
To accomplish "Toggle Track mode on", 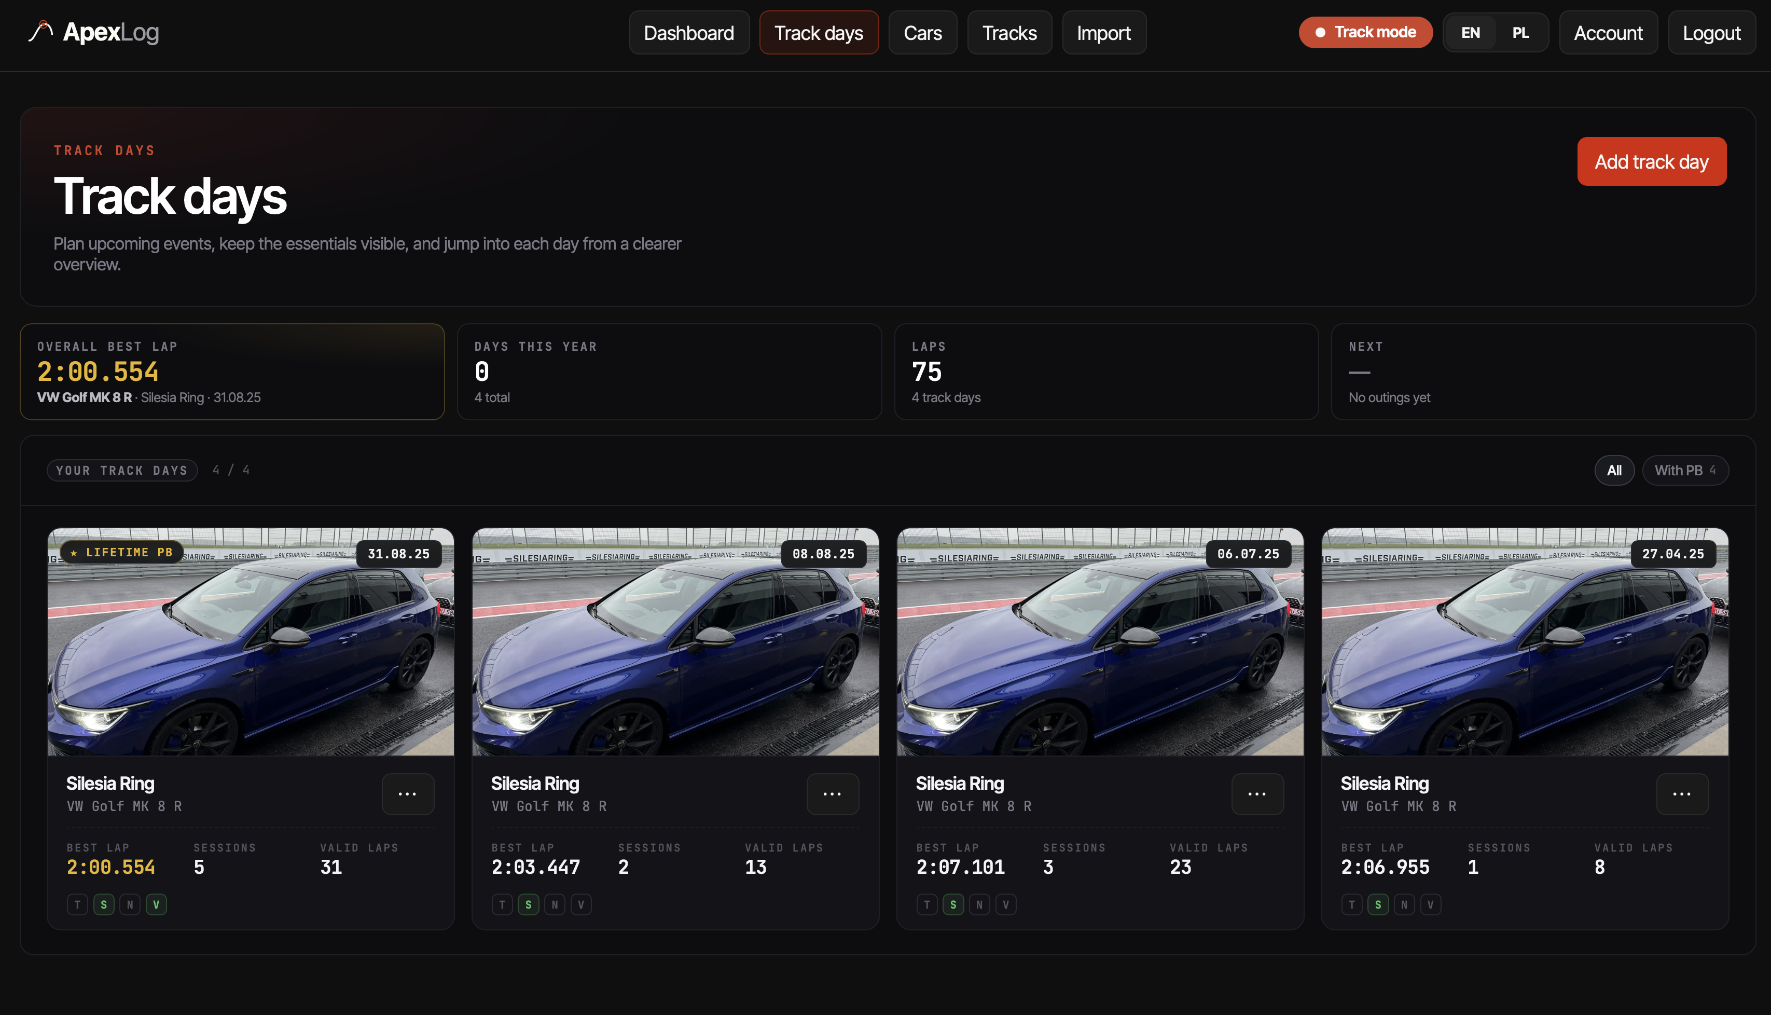I will [x=1365, y=32].
